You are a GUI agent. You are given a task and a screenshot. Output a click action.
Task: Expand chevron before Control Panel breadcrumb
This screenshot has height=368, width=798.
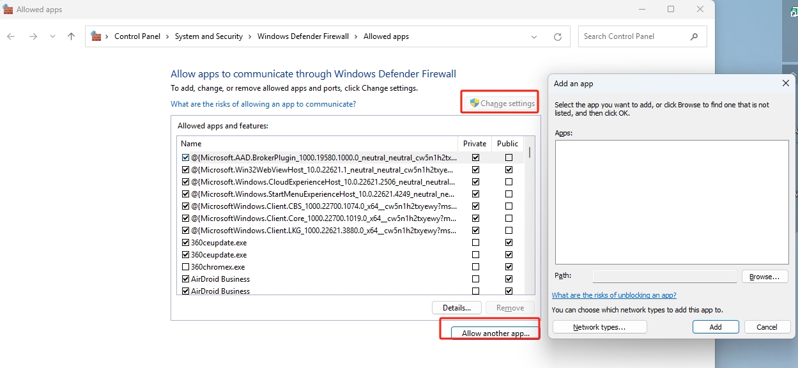107,37
